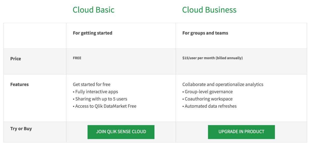Select the 'Sharing with up to 5 users' bullet
This screenshot has height=146, width=310.
[x=101, y=99]
